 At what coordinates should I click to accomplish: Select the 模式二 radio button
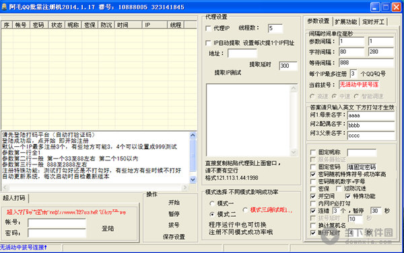(212, 214)
